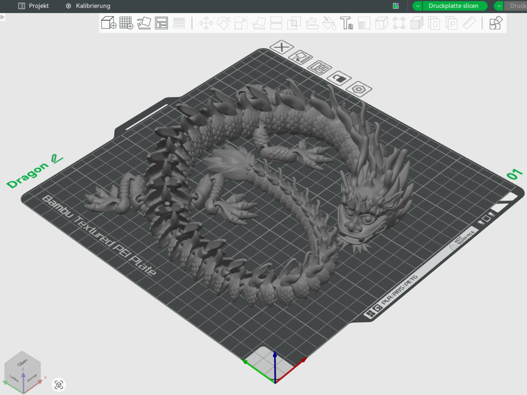527x395 pixels.
Task: Expand the collapsed left sidebar arrow
Action: (2, 17)
